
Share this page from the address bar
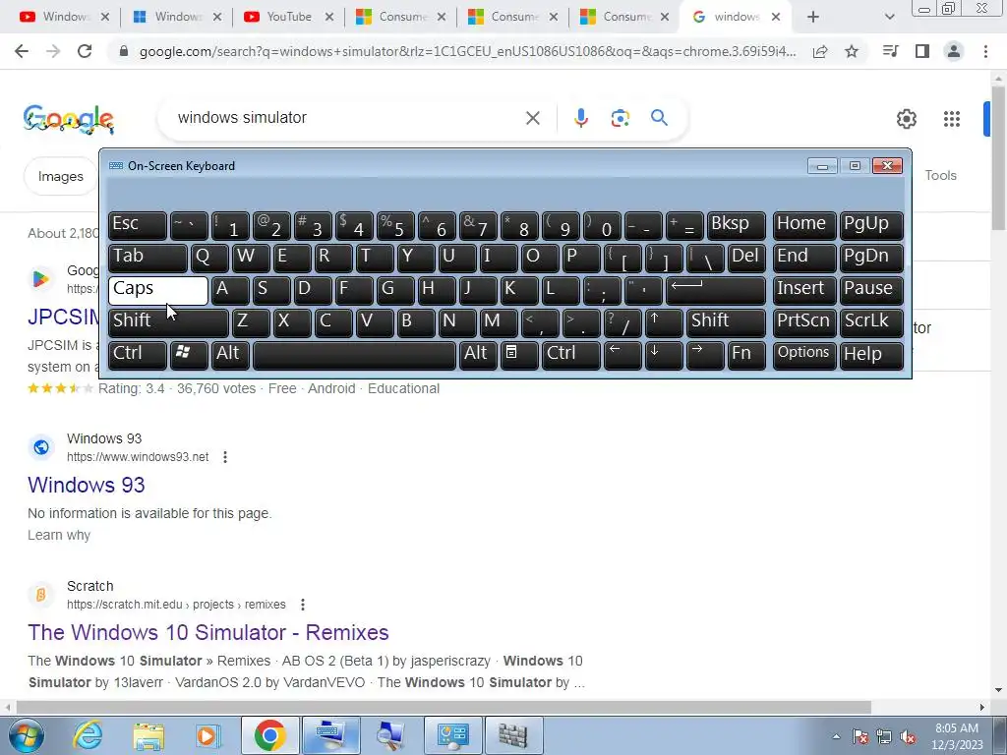[820, 51]
